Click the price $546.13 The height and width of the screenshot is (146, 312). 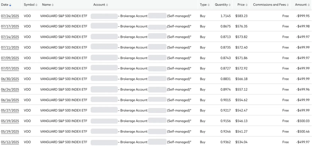(x=241, y=121)
